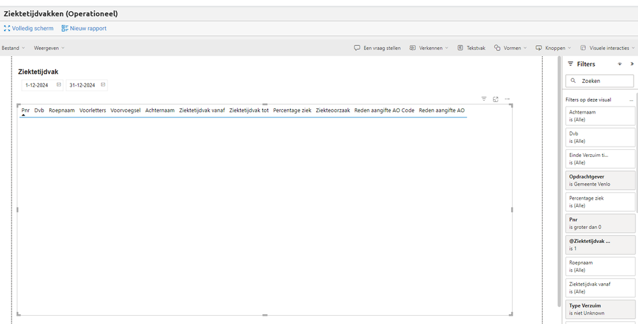Viewport: 638px width, 324px height.
Task: Toggle the Filters pane eye icon
Action: click(x=619, y=64)
